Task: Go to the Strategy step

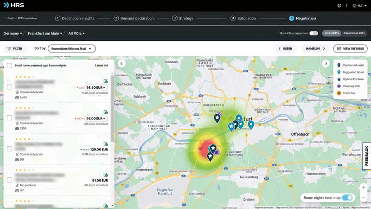Action: pos(183,18)
